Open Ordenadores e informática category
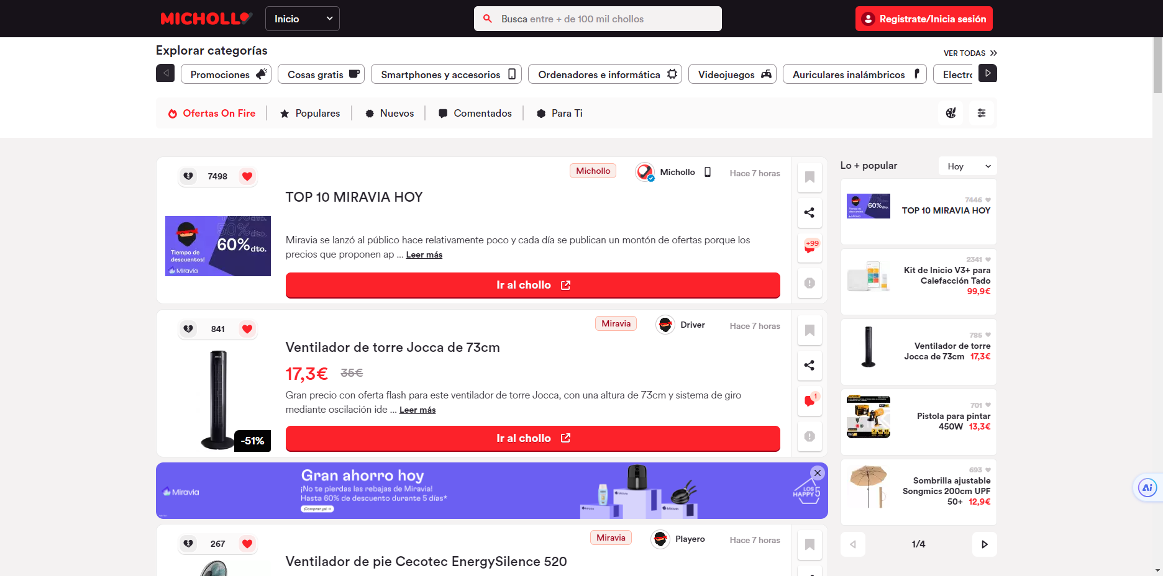This screenshot has height=576, width=1163. (605, 74)
